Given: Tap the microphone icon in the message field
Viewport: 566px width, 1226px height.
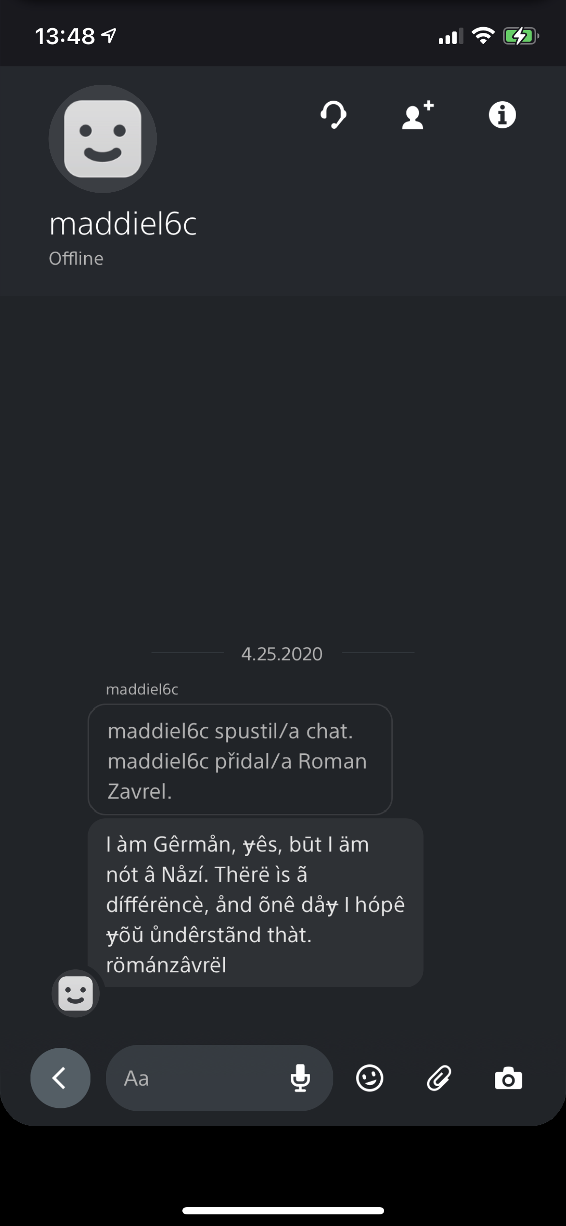Looking at the screenshot, I should (x=300, y=1078).
